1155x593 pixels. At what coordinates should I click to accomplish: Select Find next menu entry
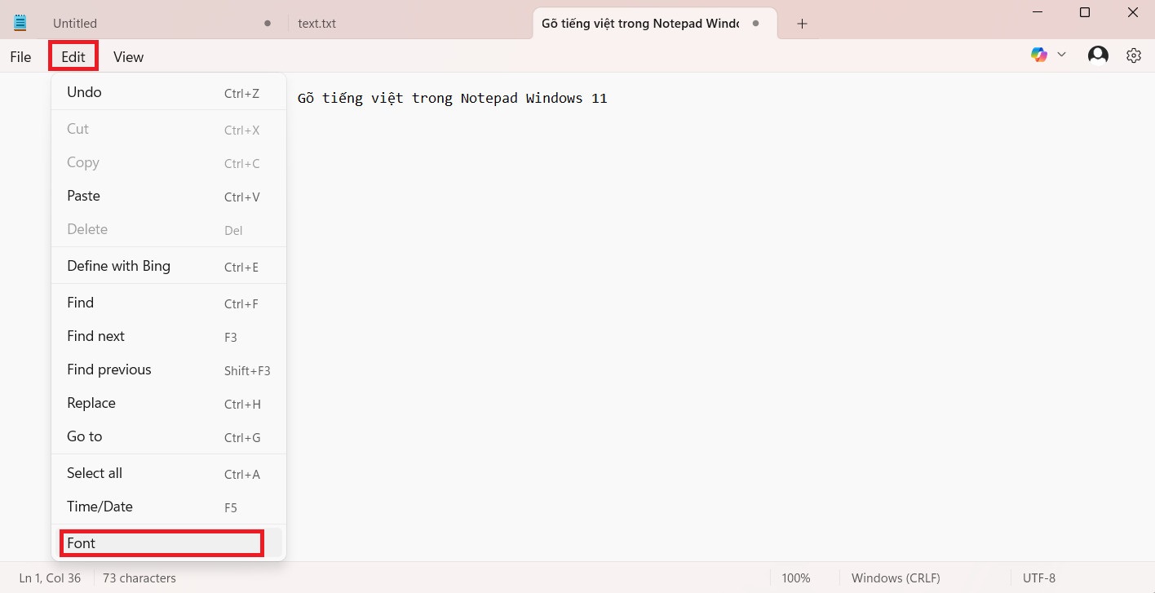coord(169,336)
